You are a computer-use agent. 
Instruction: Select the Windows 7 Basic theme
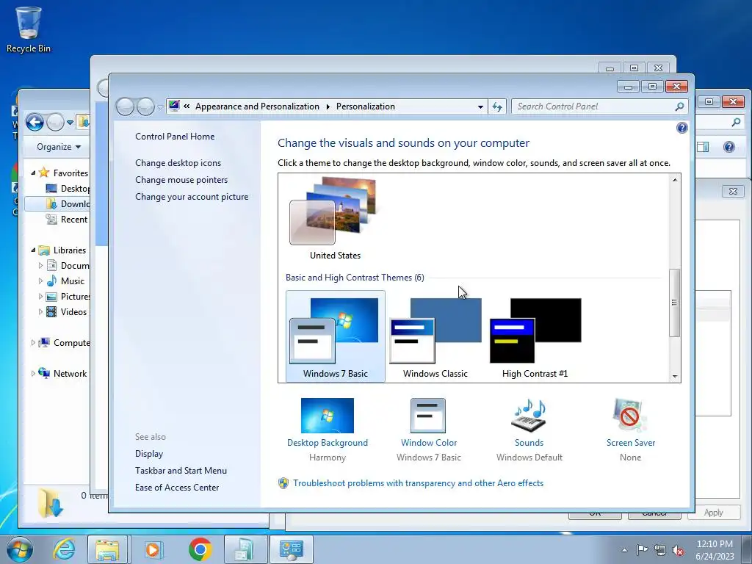point(335,336)
